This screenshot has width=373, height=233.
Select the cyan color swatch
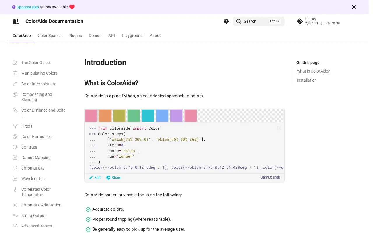148,116
